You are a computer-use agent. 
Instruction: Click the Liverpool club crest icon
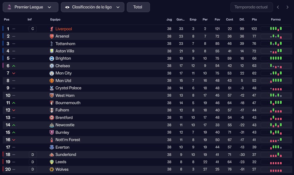pyautogui.click(x=52, y=29)
